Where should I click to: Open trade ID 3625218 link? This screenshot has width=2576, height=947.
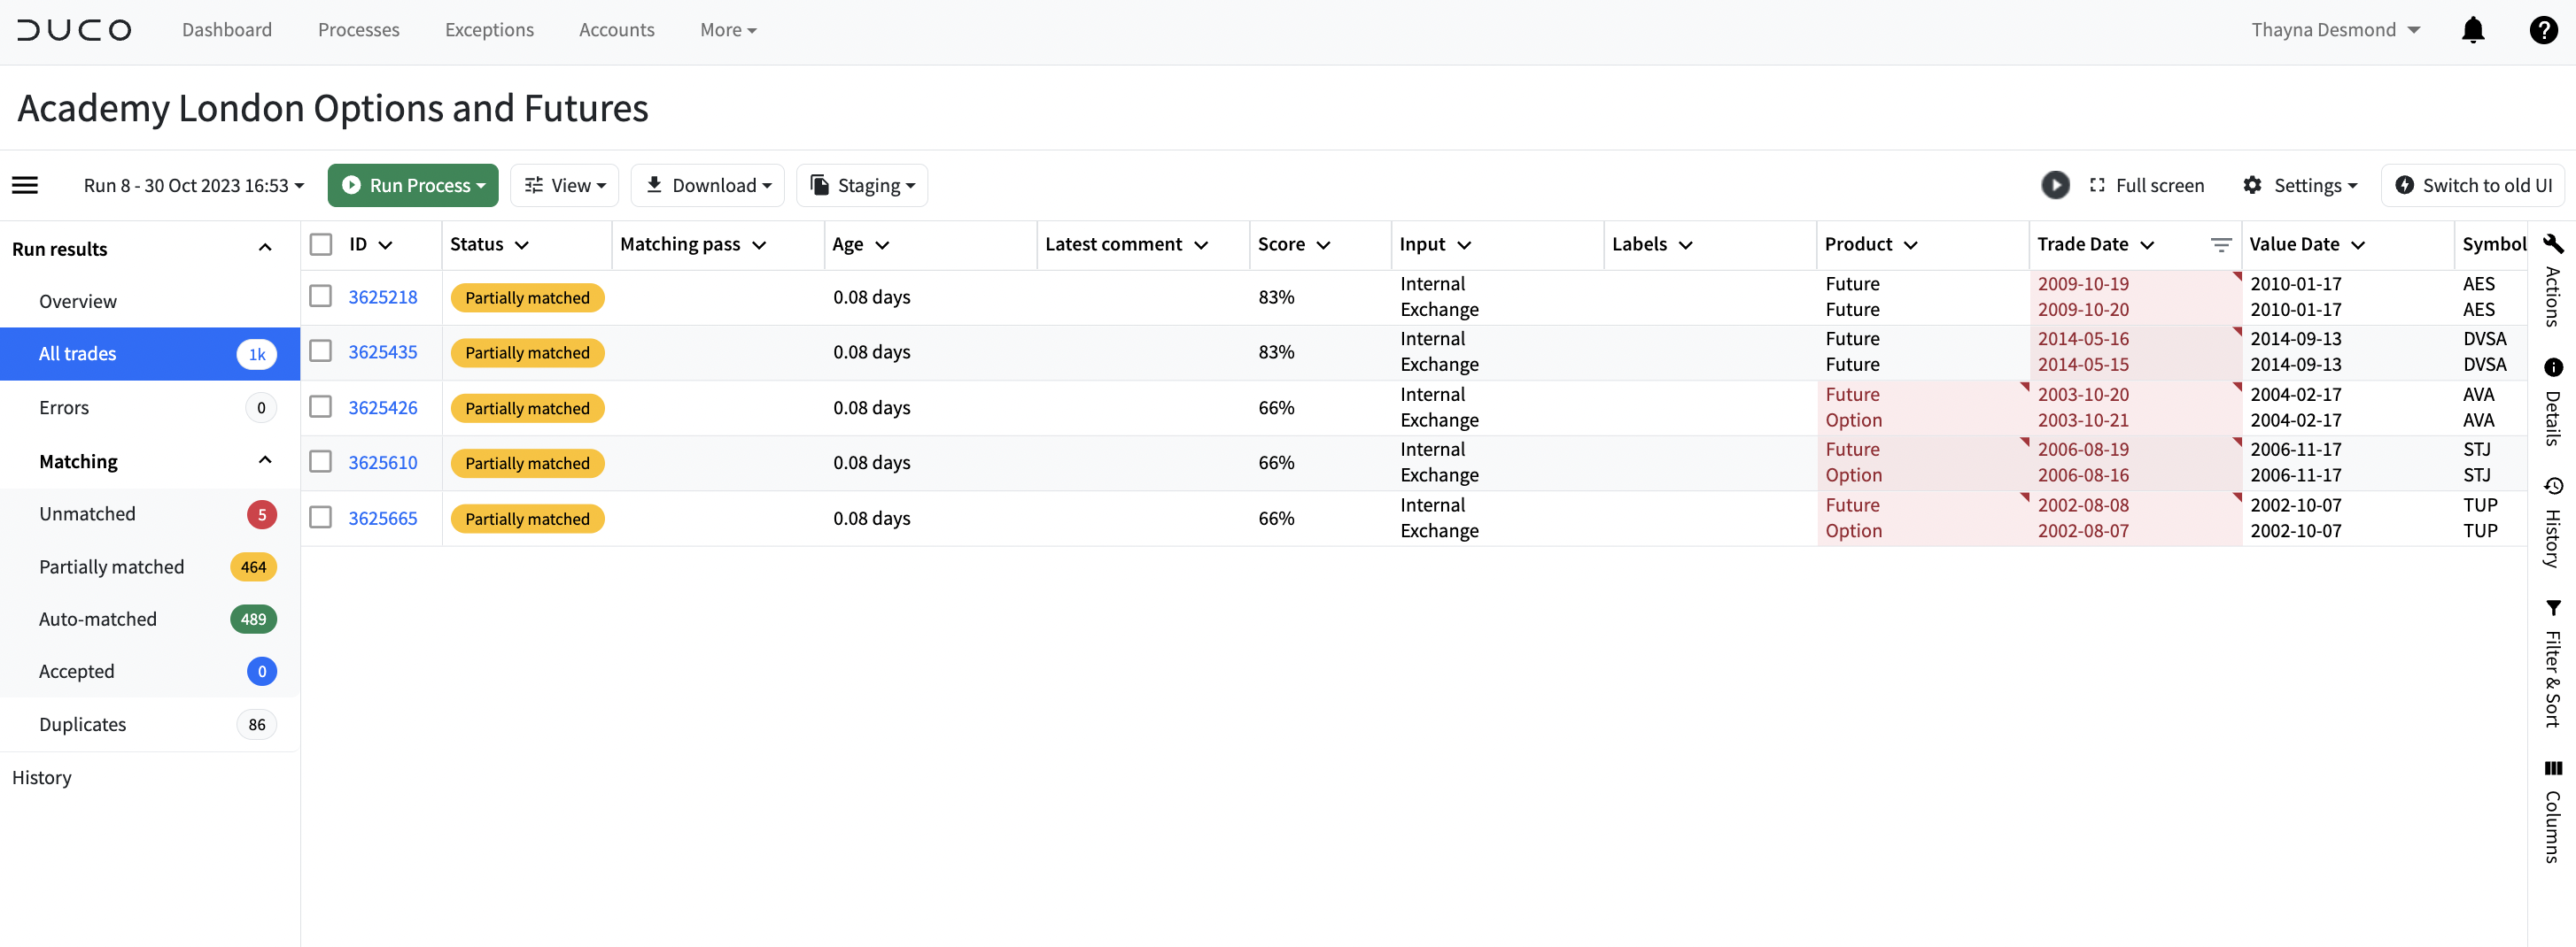[383, 296]
